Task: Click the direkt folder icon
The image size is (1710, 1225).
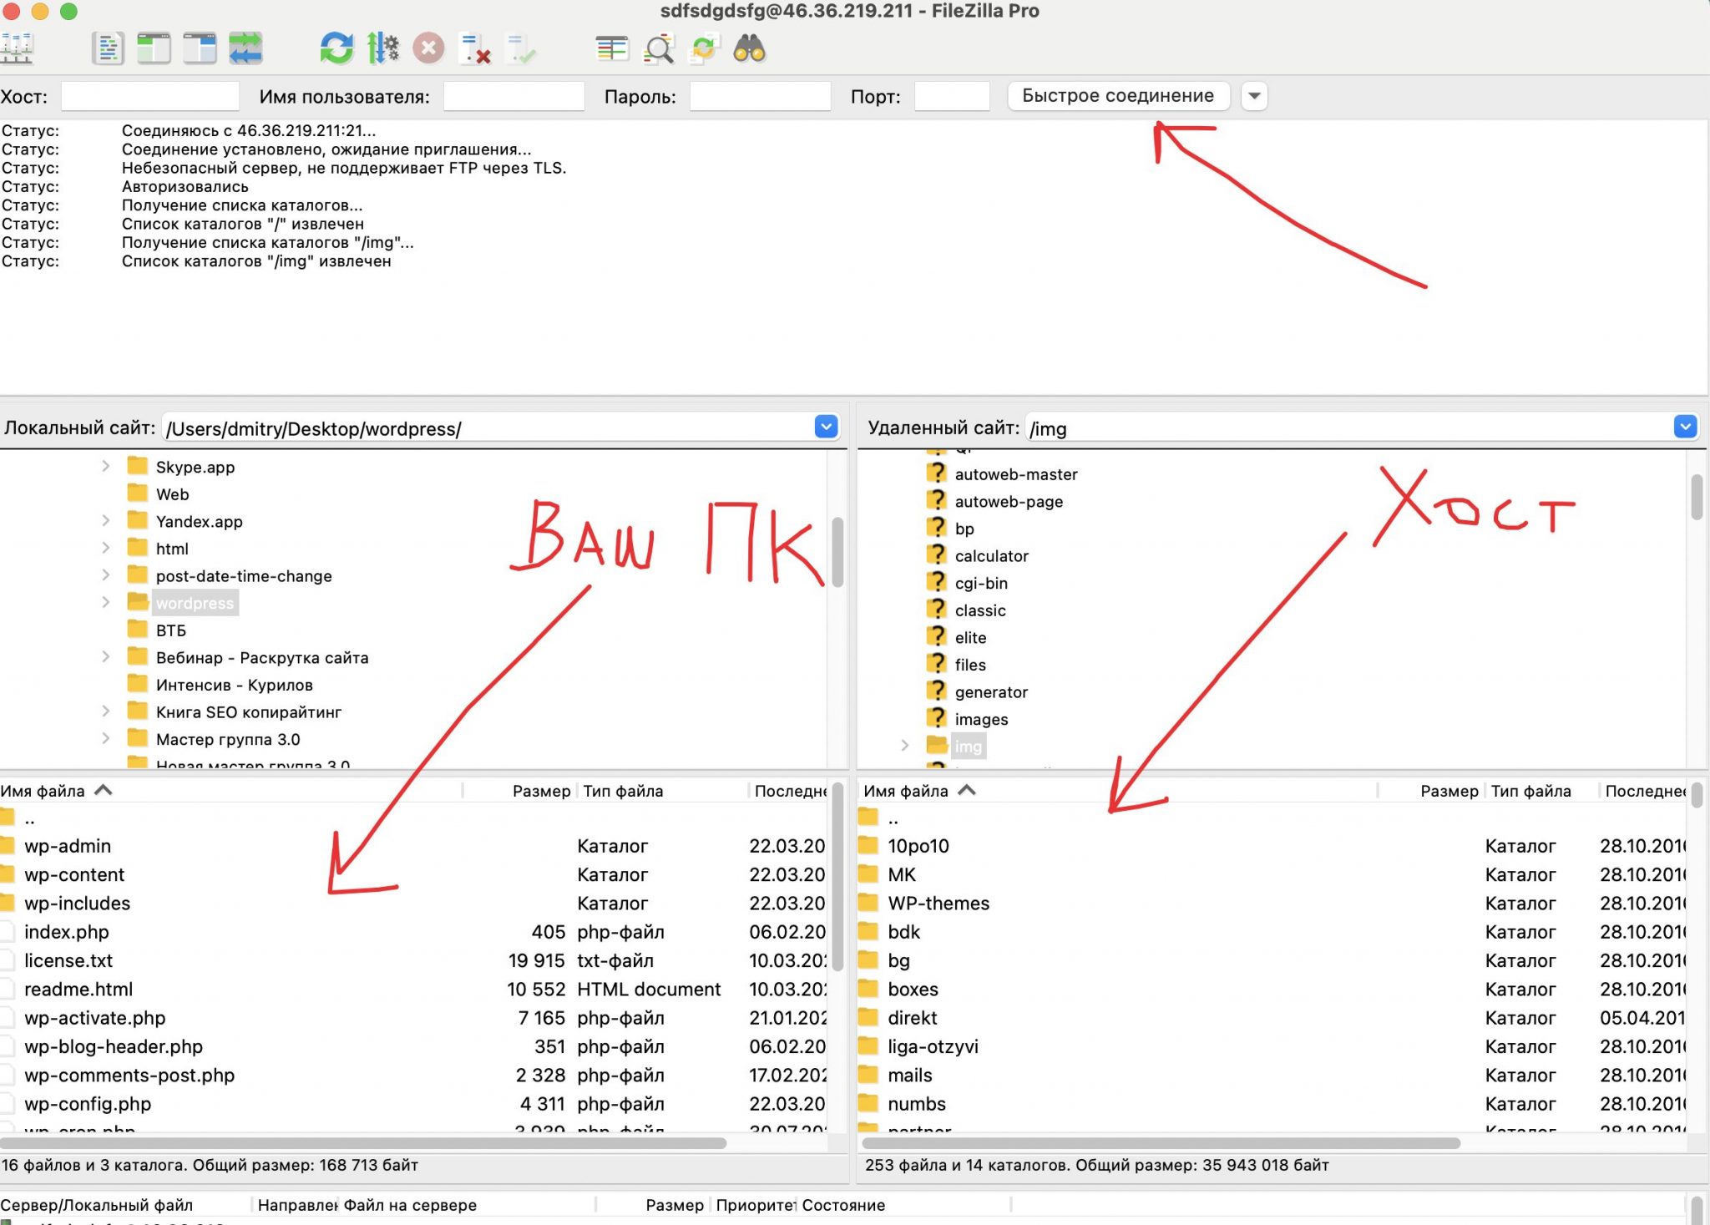Action: click(x=869, y=1017)
